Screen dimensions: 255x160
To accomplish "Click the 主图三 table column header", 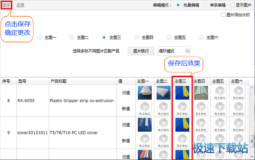I will tap(182, 81).
